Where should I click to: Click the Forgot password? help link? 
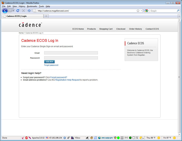(x=59, y=77)
